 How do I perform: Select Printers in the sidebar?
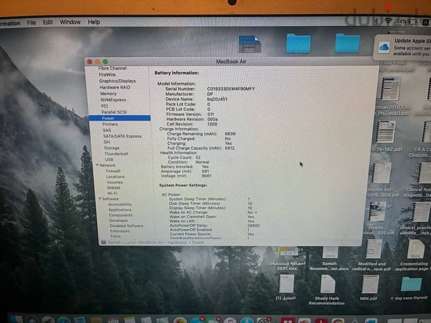tap(110, 124)
